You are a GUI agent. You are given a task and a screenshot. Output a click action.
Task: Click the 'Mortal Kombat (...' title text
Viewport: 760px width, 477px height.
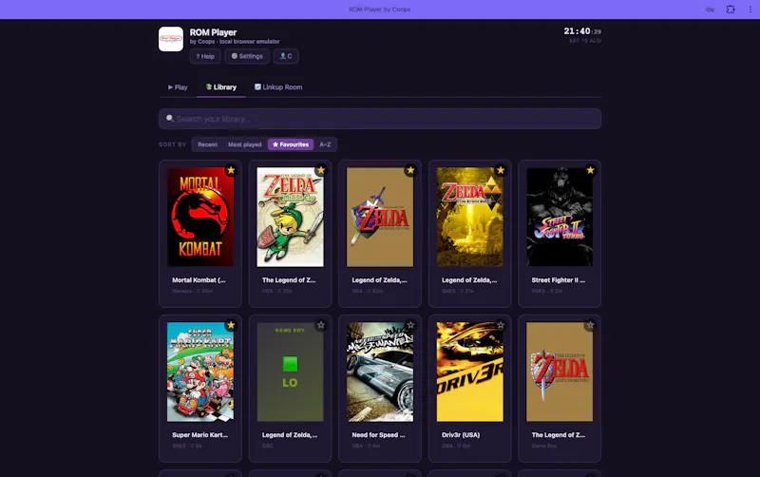199,280
